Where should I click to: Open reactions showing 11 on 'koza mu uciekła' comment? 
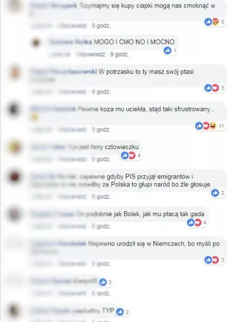[210, 126]
